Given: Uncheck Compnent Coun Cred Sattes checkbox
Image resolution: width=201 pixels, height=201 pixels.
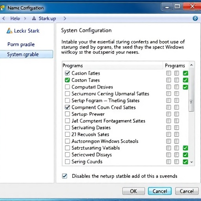Looking at the screenshot, I should (68, 107).
